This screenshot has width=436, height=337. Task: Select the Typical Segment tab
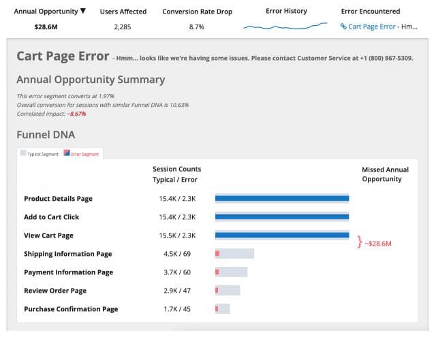39,154
